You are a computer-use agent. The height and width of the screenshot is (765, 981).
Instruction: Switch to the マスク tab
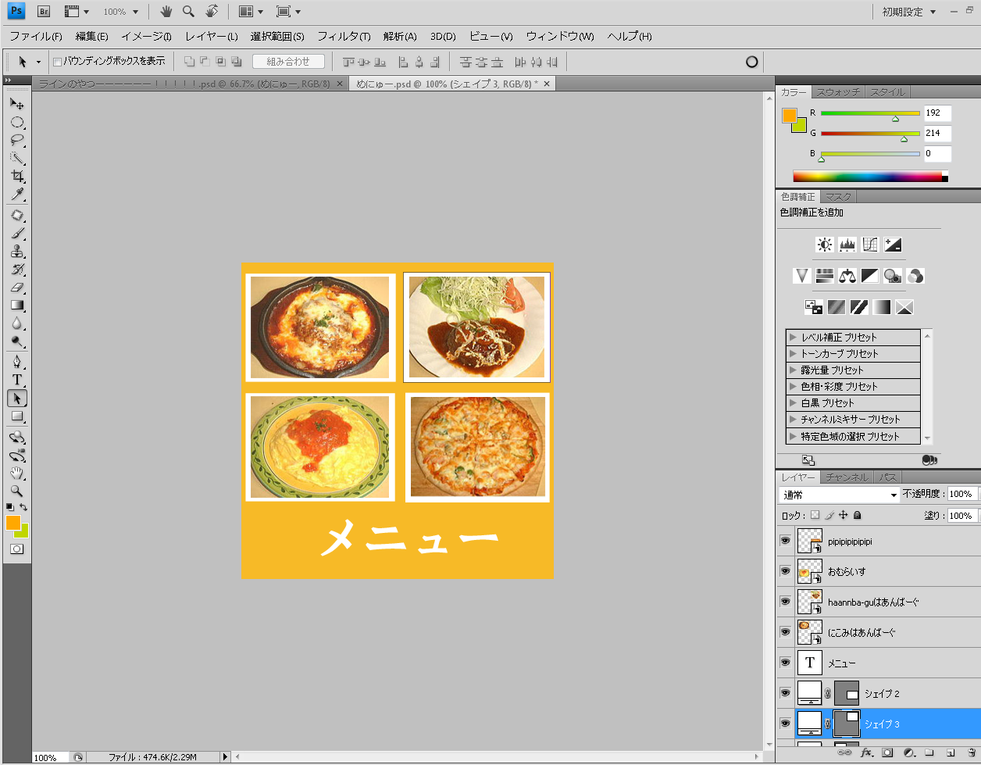click(838, 197)
